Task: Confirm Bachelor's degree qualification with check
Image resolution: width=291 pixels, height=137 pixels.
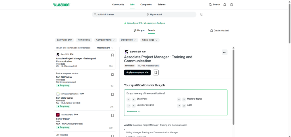Action: pos(128,106)
